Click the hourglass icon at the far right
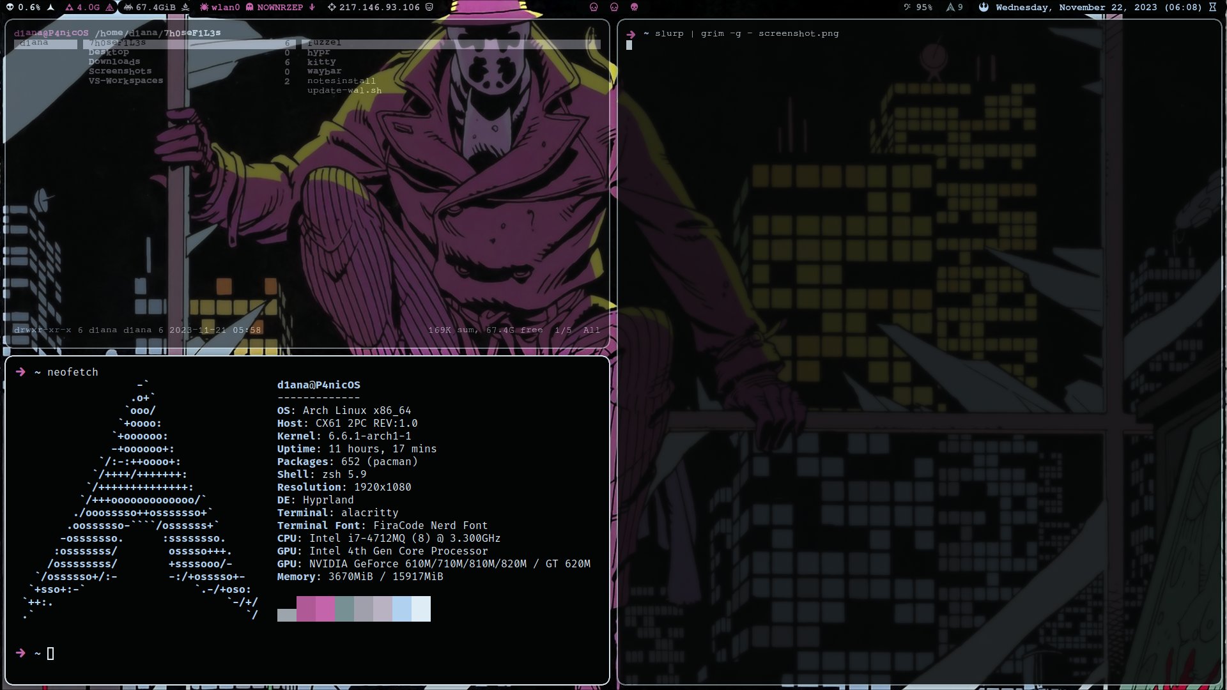Image resolution: width=1227 pixels, height=690 pixels. [1212, 7]
